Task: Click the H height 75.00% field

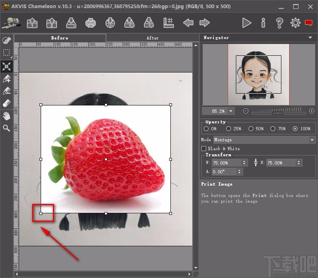Action: coord(281,163)
